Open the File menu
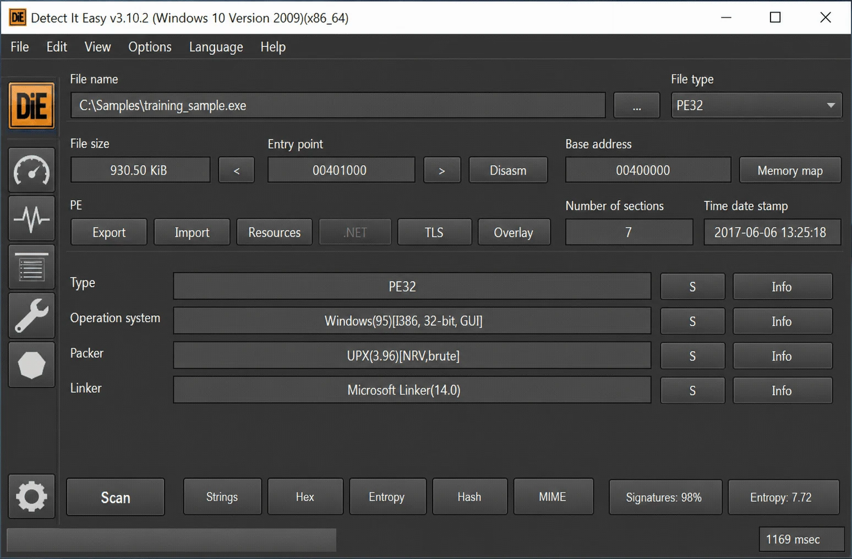This screenshot has height=559, width=852. [x=20, y=47]
